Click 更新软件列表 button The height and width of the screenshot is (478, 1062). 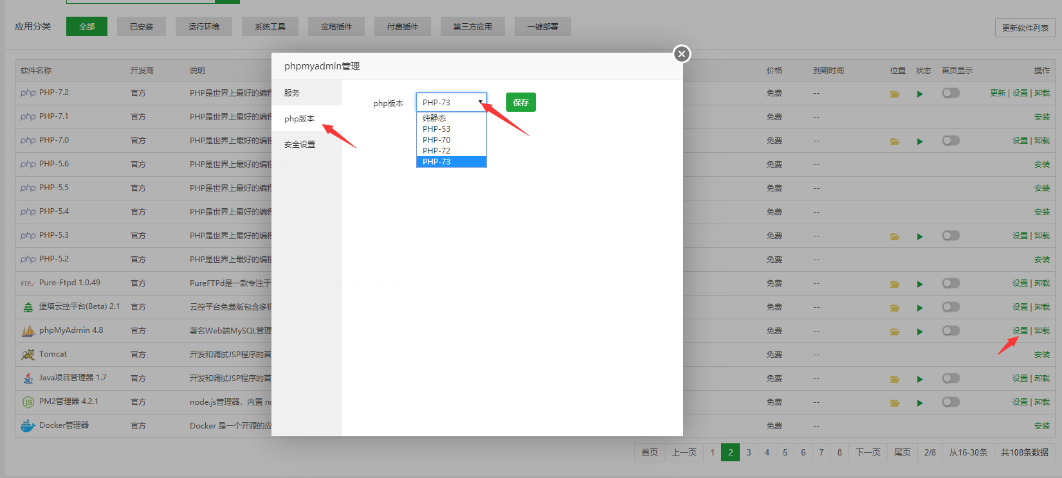(1025, 28)
